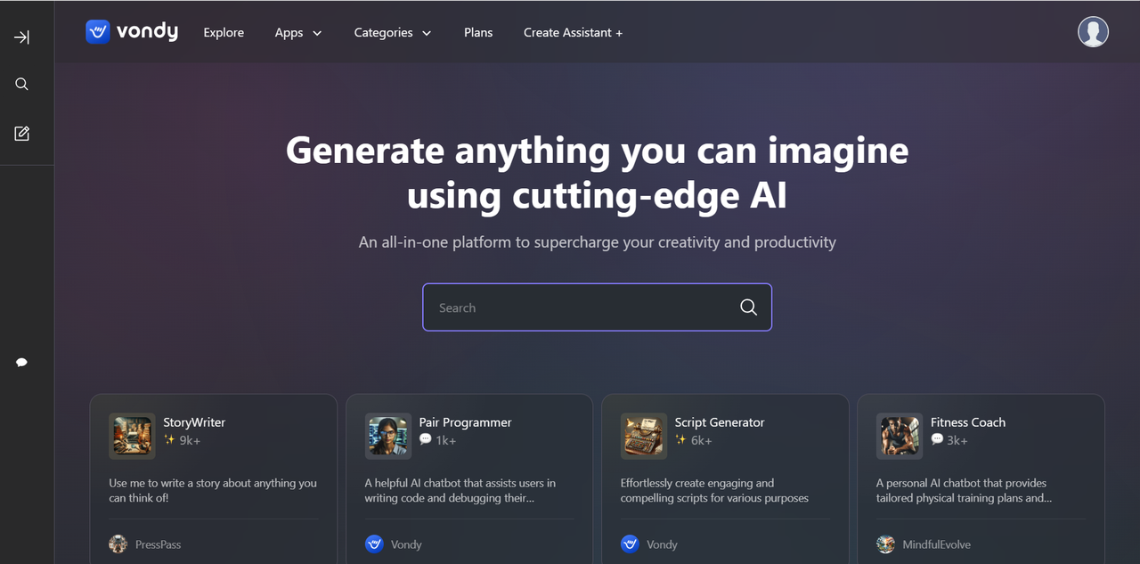Image resolution: width=1140 pixels, height=564 pixels.
Task: Focus the Search input field
Action: pos(597,307)
